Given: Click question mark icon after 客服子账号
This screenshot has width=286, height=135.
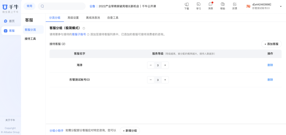Looking at the screenshot, I should (x=88, y=34).
